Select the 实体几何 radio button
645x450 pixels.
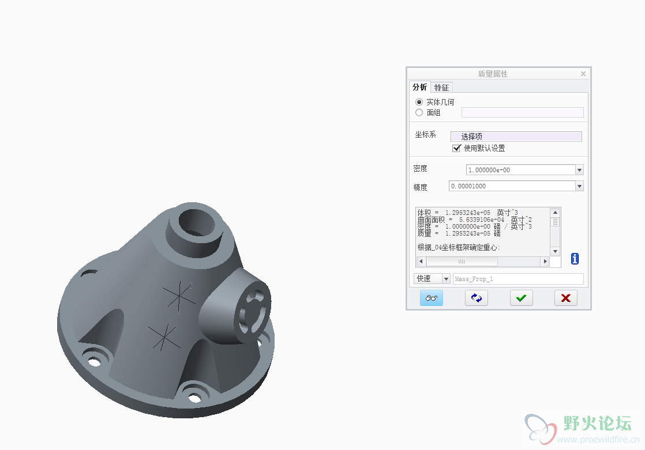click(419, 102)
